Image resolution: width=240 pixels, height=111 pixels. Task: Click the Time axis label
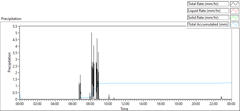(124, 109)
